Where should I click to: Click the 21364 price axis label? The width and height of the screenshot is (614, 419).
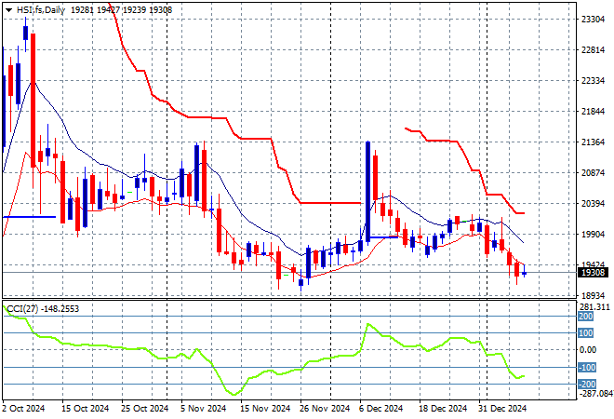pos(592,142)
